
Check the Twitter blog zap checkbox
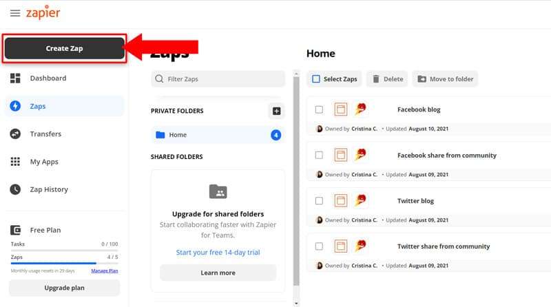[x=319, y=201]
